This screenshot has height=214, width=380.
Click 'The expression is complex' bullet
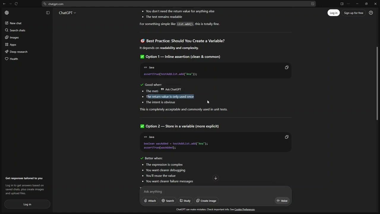(164, 165)
